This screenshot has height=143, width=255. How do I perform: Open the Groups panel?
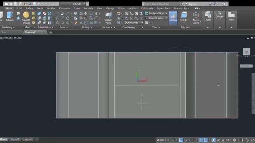(x=220, y=15)
